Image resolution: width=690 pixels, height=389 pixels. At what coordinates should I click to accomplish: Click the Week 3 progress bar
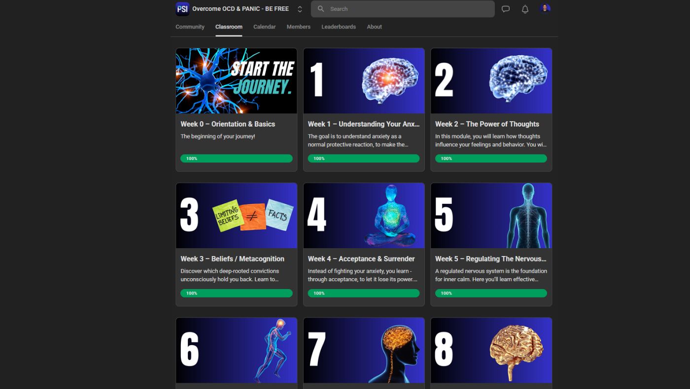(237, 293)
